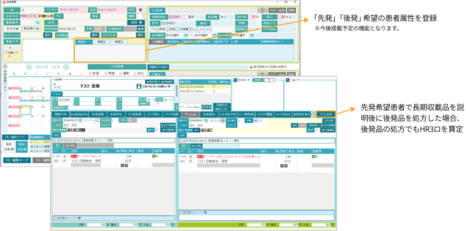
Task: Click the patient profile person icon
Action: pos(139,87)
